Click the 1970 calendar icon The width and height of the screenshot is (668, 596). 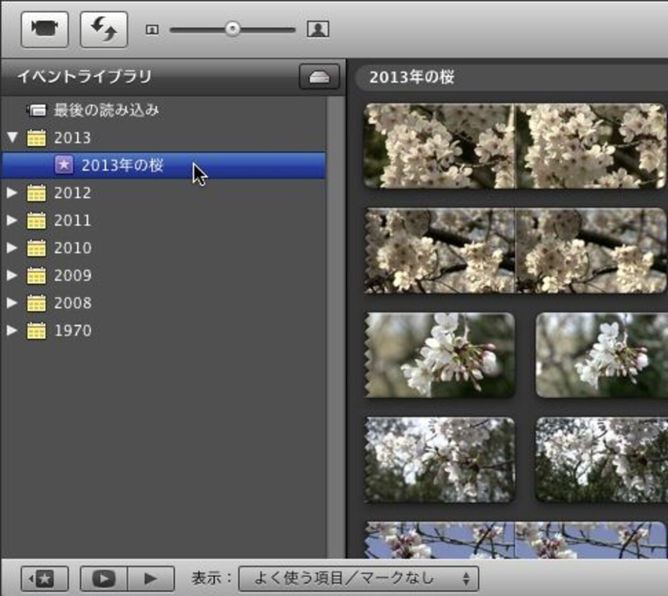[36, 331]
